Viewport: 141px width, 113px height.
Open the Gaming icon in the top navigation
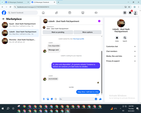tap(96, 13)
